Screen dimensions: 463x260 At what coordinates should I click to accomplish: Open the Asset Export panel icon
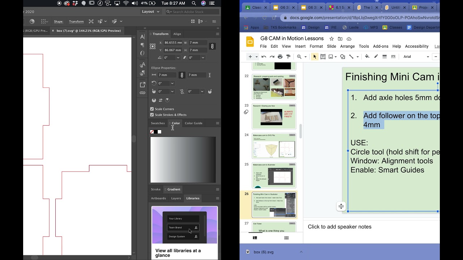(143, 84)
